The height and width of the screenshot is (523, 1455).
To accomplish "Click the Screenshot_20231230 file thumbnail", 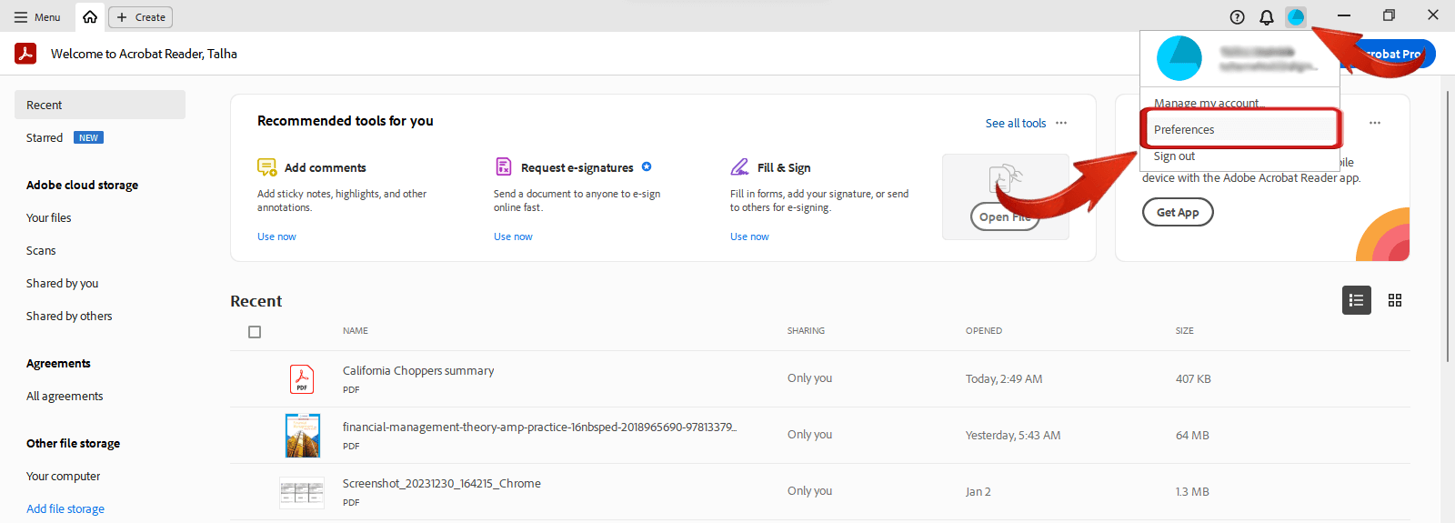I will [x=302, y=492].
